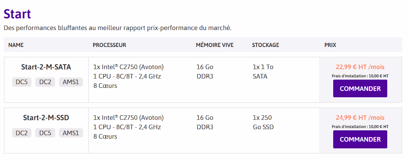This screenshot has height=160, width=409.
Task: Click the MÉMOIRE VIVE column header
Action: point(215,45)
